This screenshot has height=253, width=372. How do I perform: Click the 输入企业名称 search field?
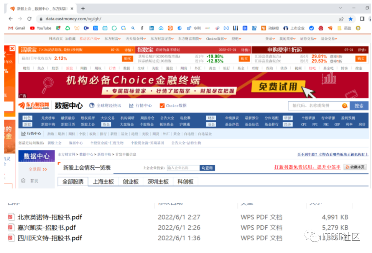[x=183, y=168]
